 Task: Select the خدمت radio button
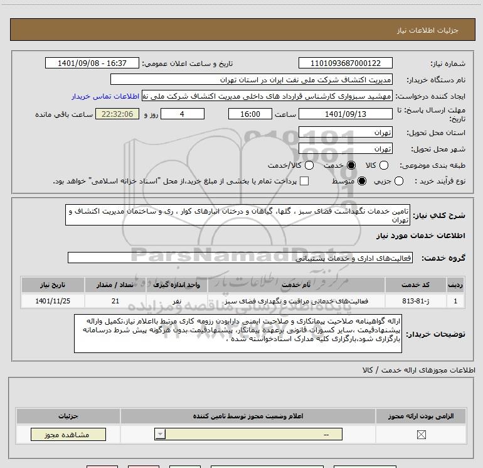point(351,165)
